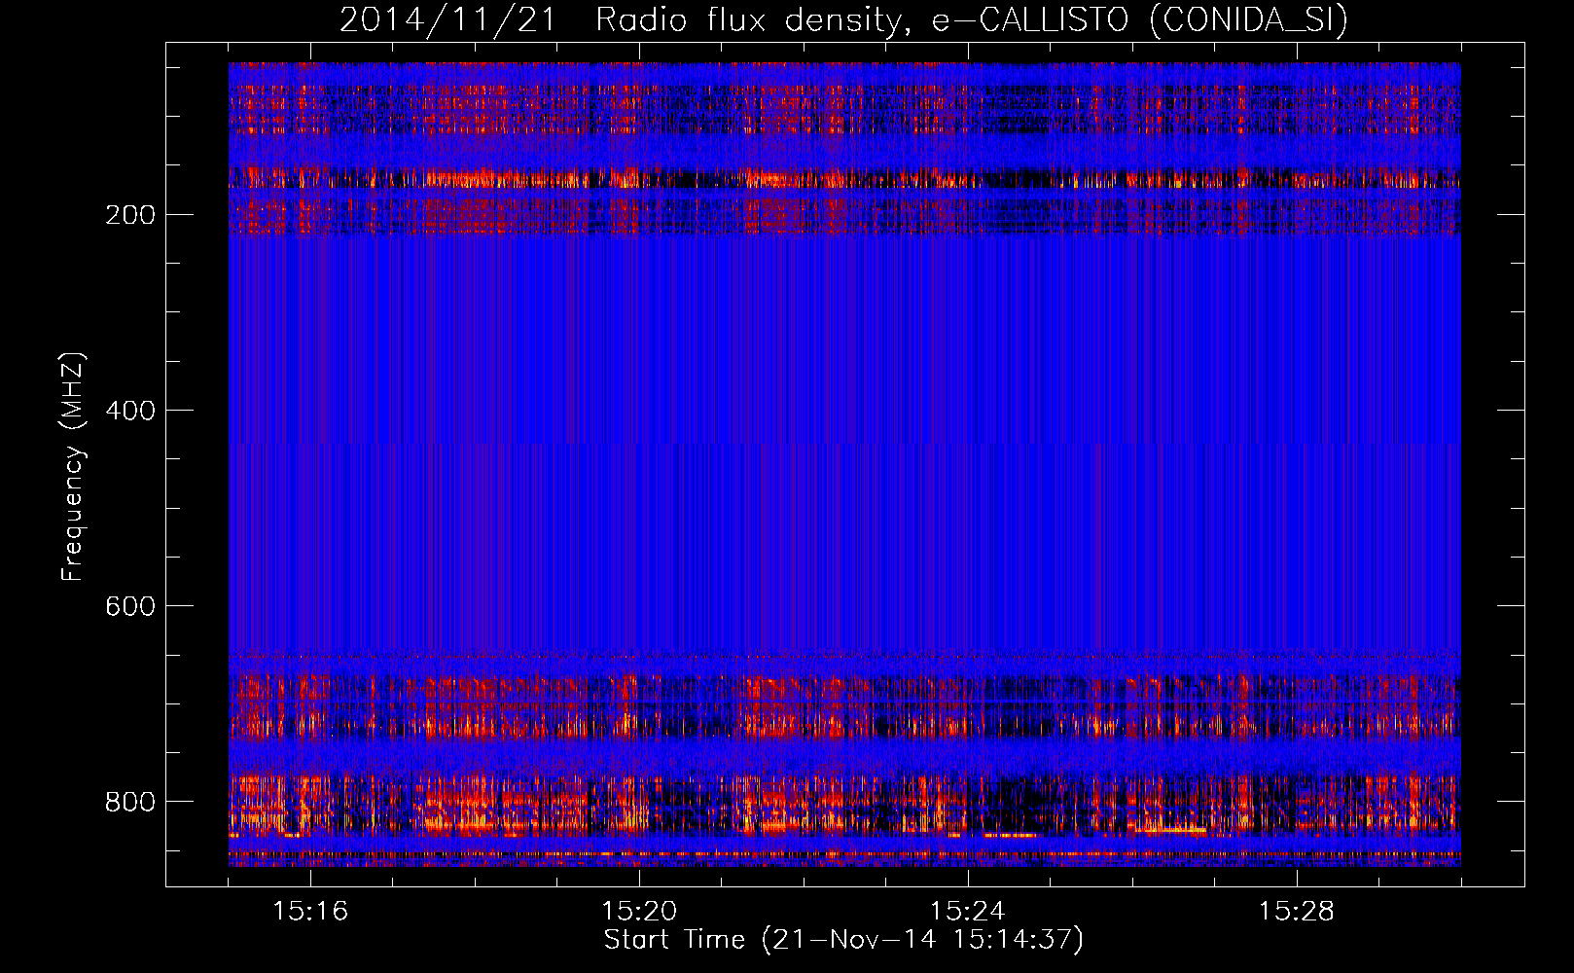1574x973 pixels.
Task: Click the 'Start Time (21-Nov-14 15:14:37)' axis label
Action: 843,940
